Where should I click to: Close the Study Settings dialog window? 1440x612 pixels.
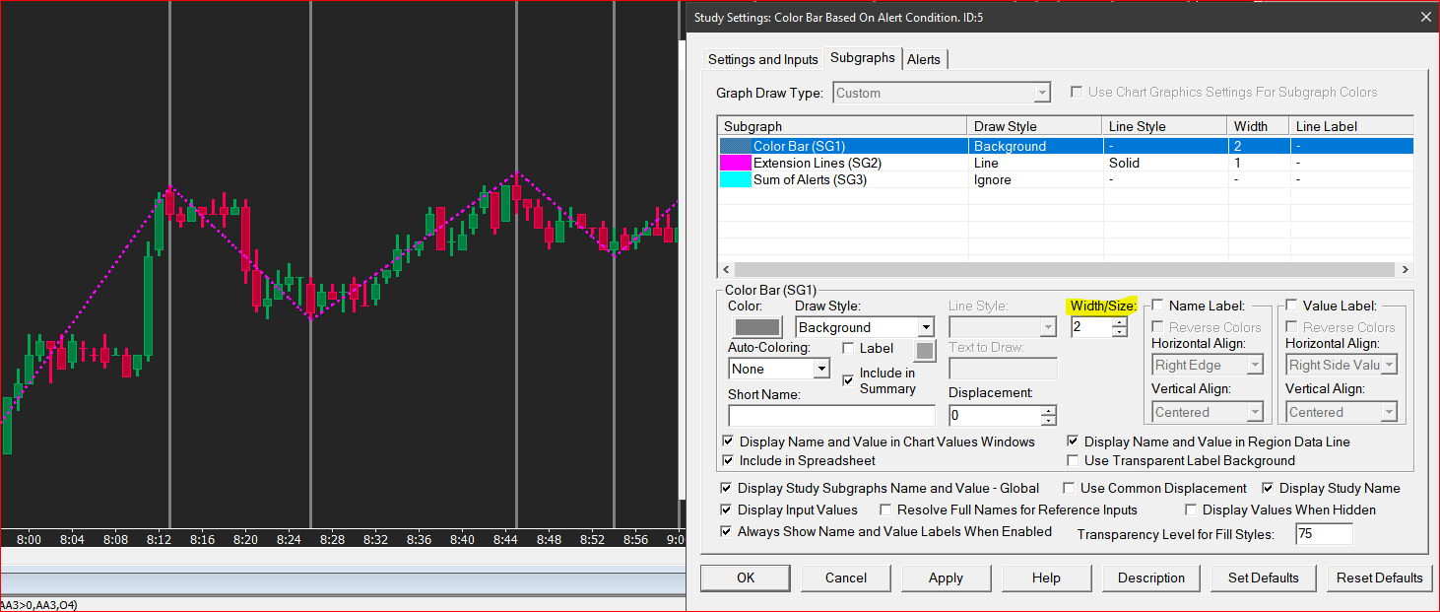click(1425, 16)
